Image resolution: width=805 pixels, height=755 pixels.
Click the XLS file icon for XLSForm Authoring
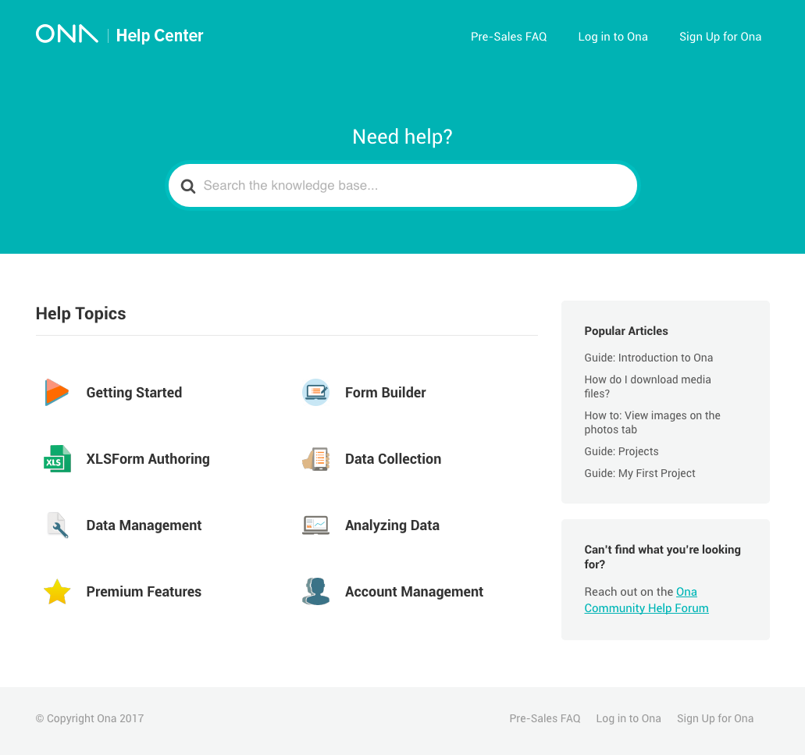(x=58, y=458)
